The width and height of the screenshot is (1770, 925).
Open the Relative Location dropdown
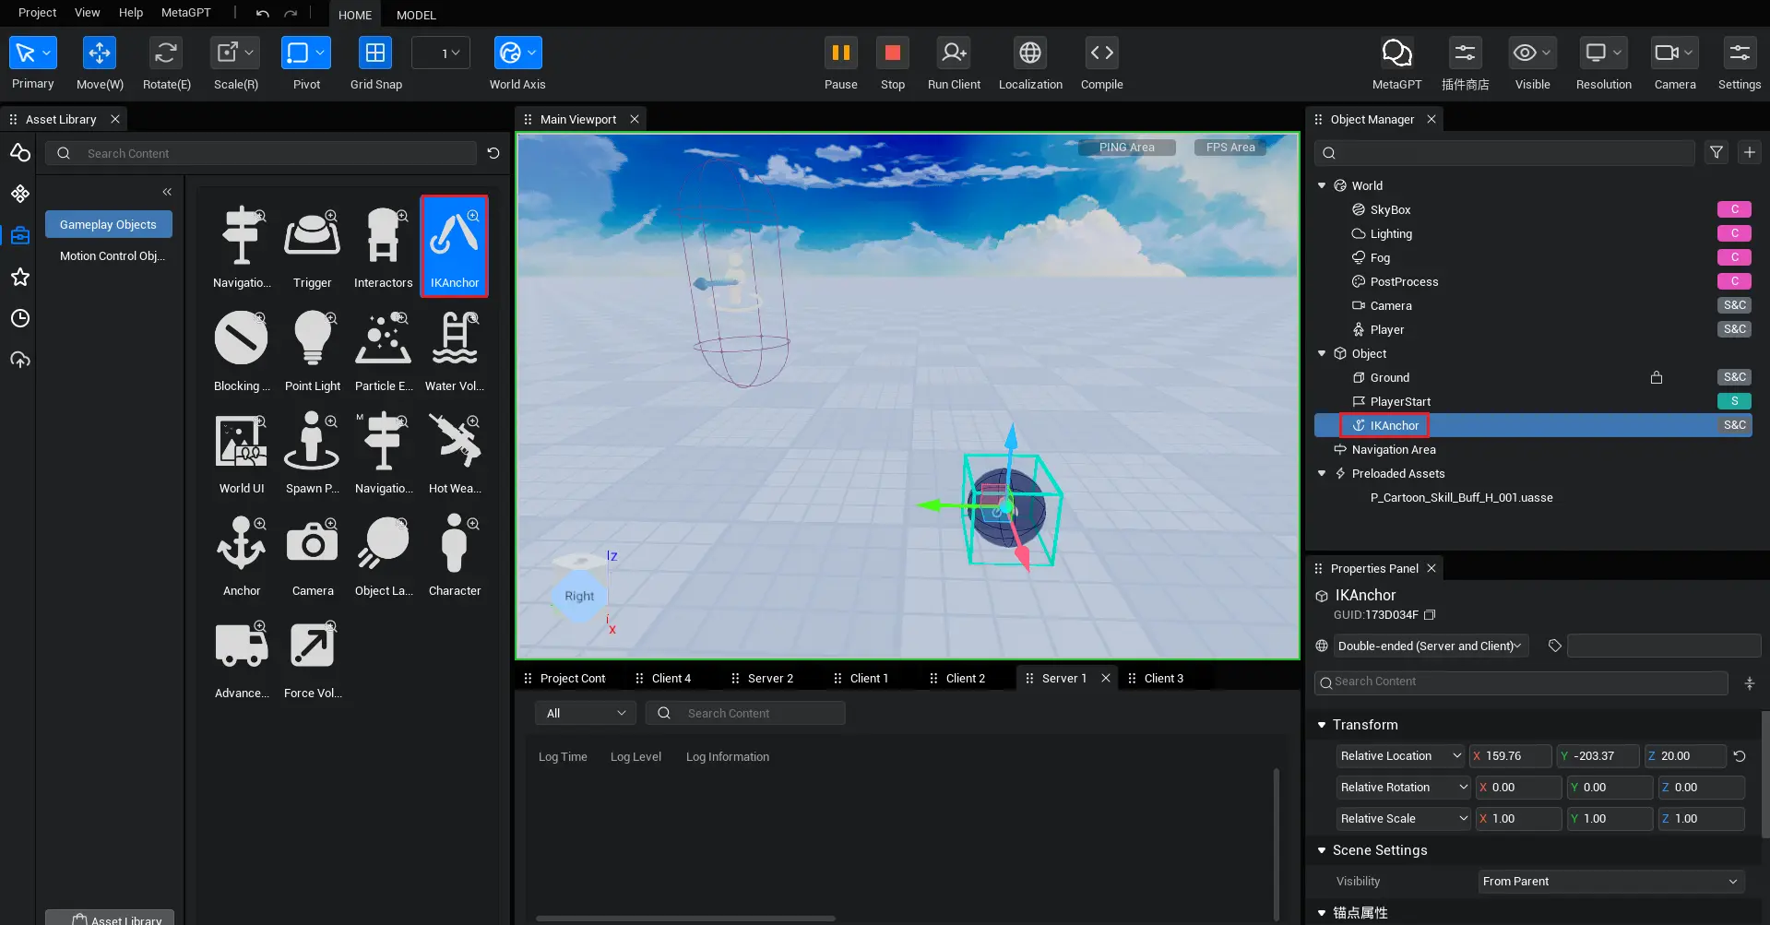[1400, 755]
